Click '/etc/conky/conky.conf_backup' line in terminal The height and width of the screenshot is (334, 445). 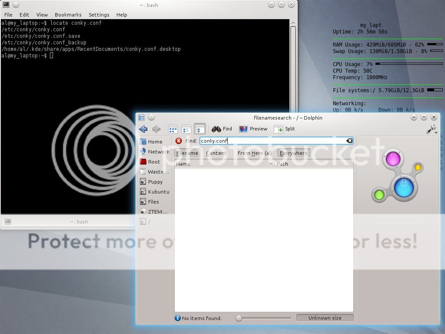[44, 43]
